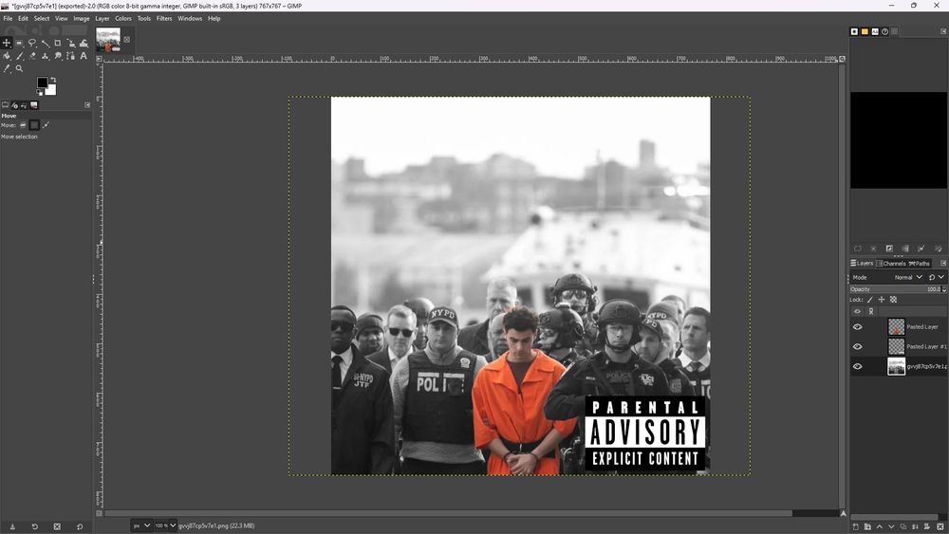Select the Zoom magnifier tool
Image resolution: width=949 pixels, height=534 pixels.
click(19, 68)
